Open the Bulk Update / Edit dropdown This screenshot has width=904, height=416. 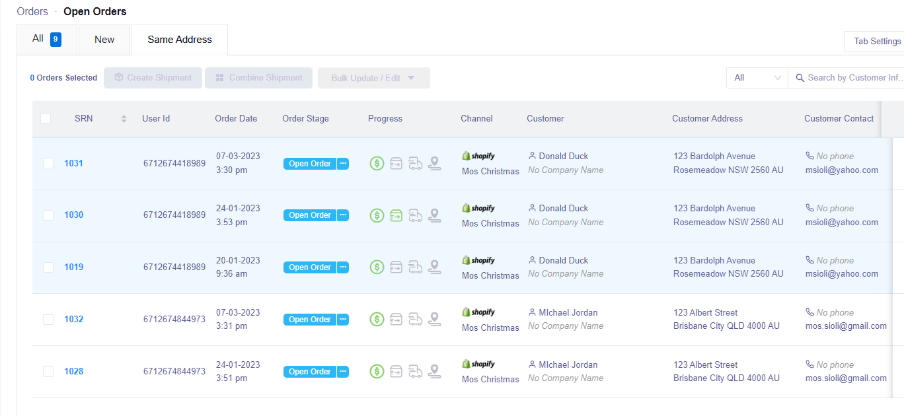[x=374, y=78]
